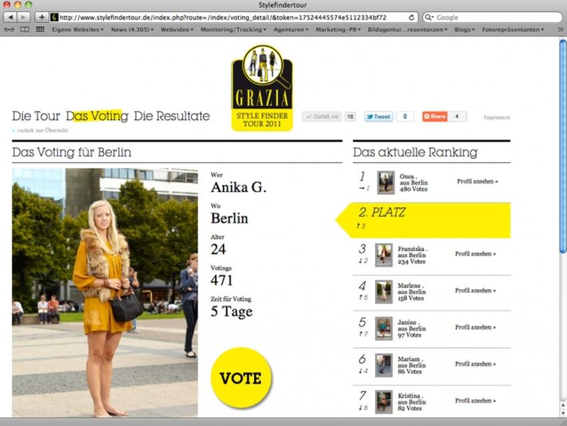
Task: Open Top Sites grid icon
Action: coord(40,29)
